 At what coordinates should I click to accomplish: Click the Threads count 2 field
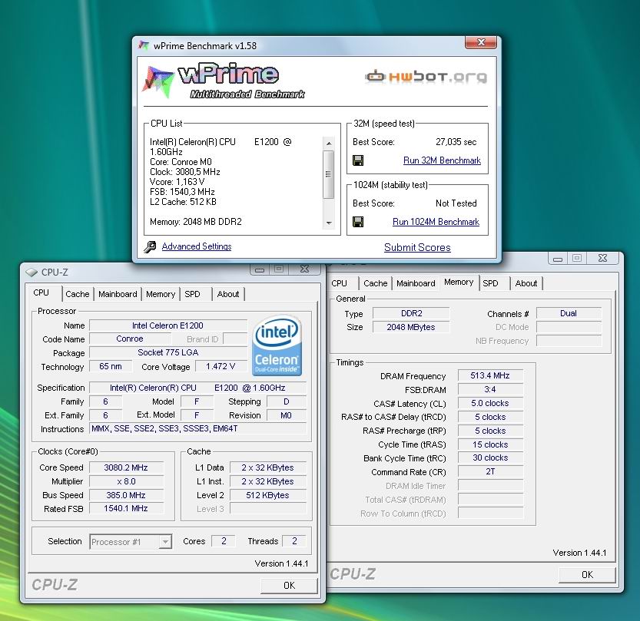pos(293,541)
